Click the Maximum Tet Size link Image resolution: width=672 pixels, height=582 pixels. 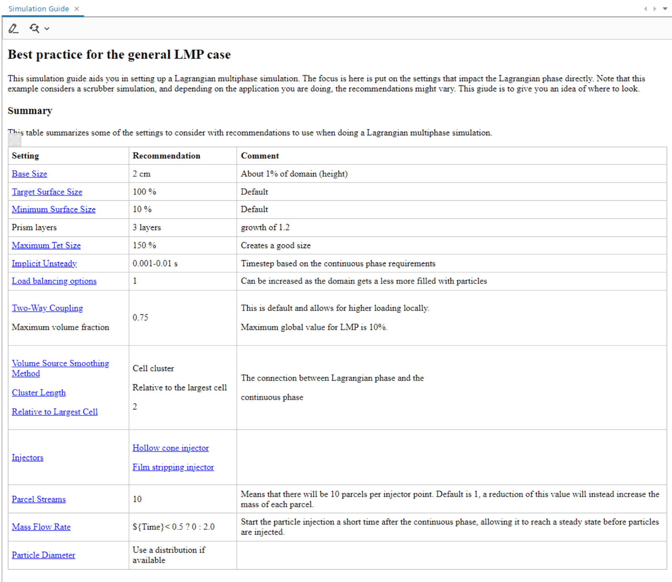click(x=46, y=245)
